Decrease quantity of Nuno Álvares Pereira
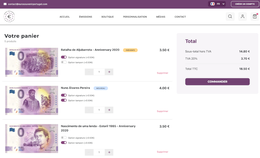The image size is (260, 158). click(89, 110)
